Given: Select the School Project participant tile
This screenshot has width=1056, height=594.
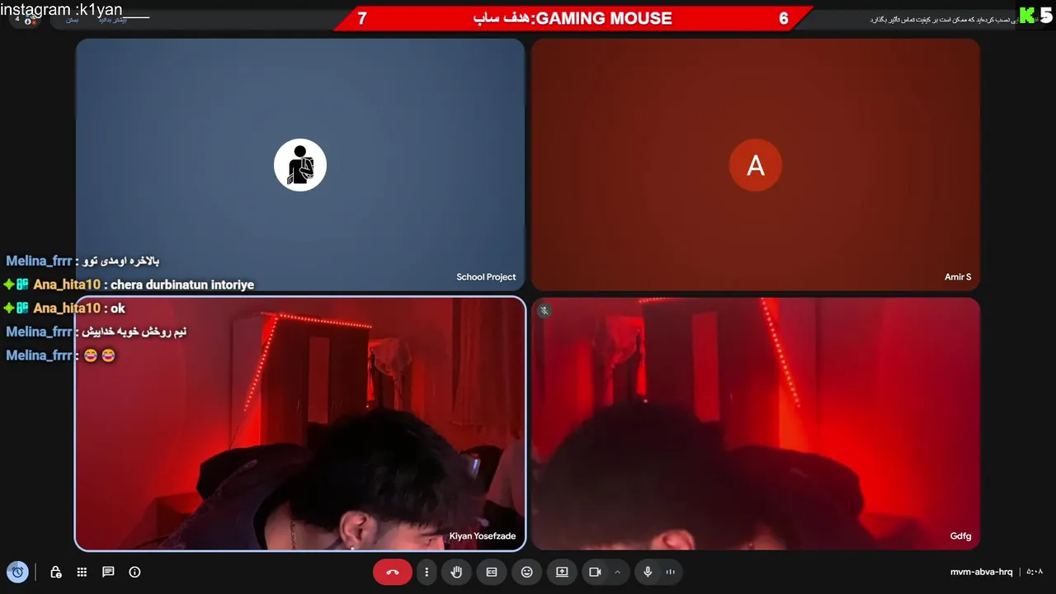Looking at the screenshot, I should point(300,164).
